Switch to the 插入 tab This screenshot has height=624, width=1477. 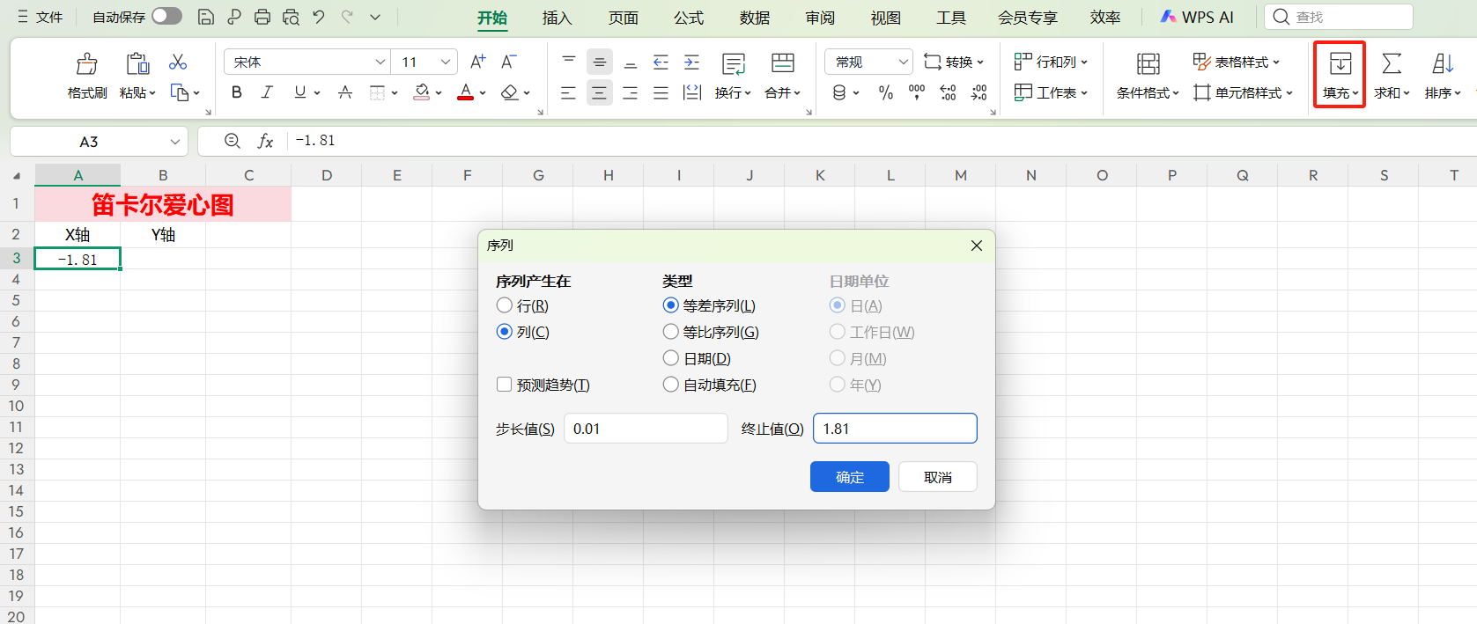(557, 18)
